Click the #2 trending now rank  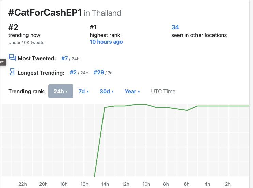(13, 27)
